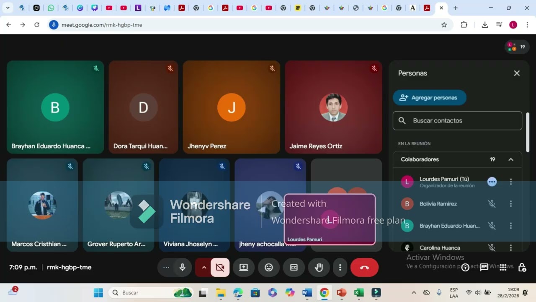The width and height of the screenshot is (536, 302).
Task: Click the Personas panel scrollbar
Action: coord(528,132)
